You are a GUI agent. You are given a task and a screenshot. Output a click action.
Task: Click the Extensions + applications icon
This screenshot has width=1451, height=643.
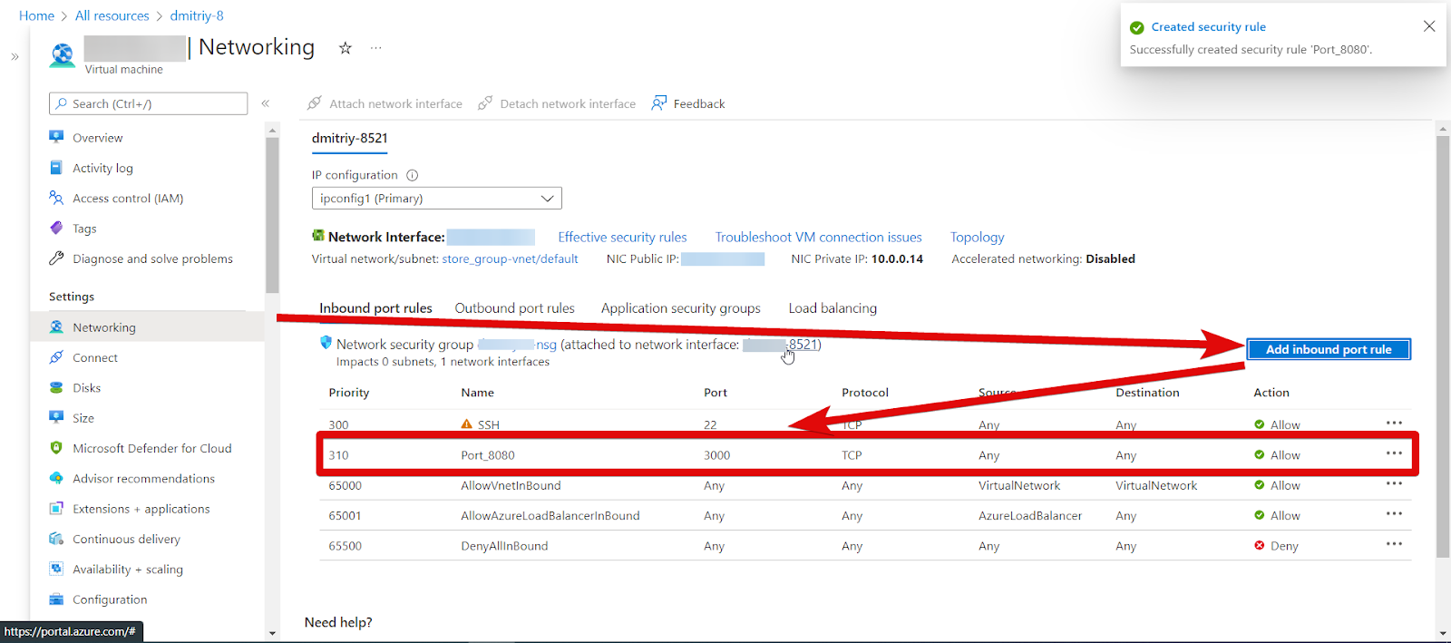tap(56, 509)
